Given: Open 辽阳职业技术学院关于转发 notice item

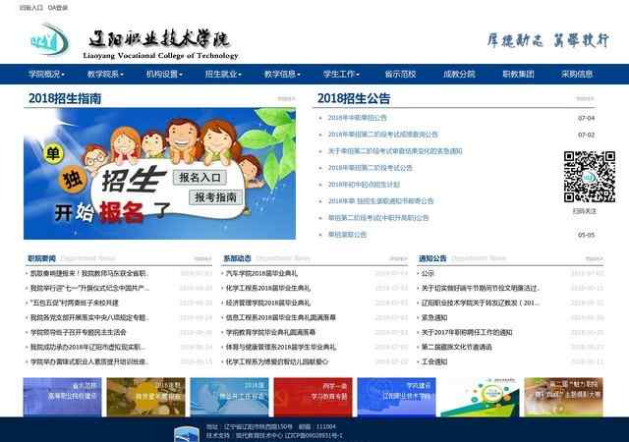Looking at the screenshot, I should coord(481,303).
